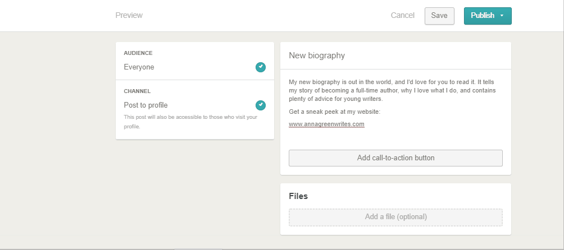Click the CHANNEL section label
The width and height of the screenshot is (564, 250).
(x=137, y=91)
